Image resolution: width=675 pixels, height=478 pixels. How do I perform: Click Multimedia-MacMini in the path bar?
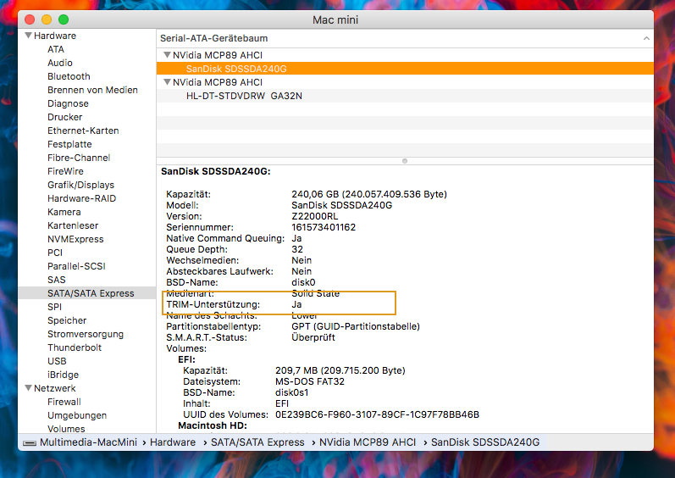coord(88,442)
